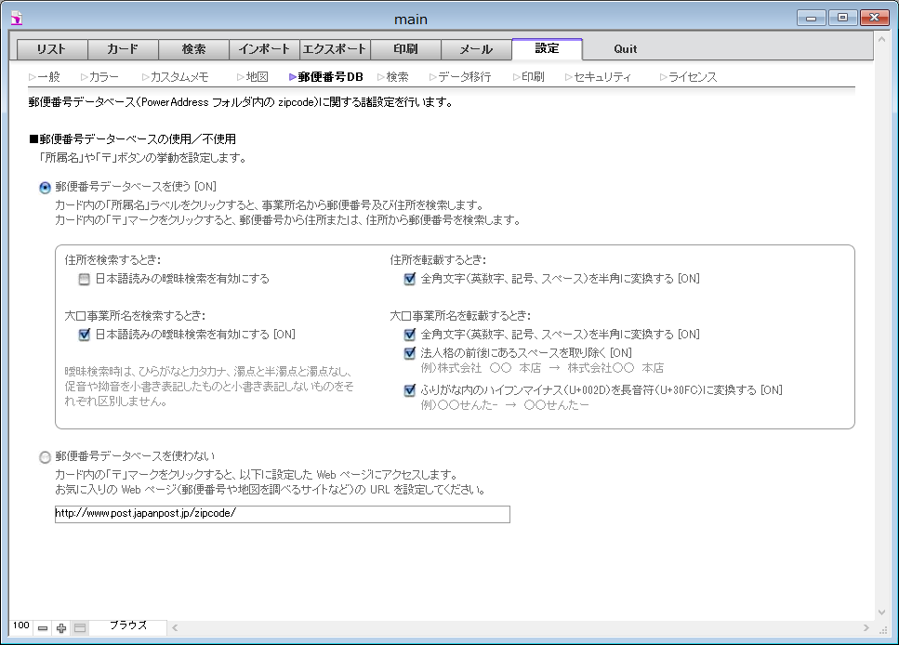Toggle the status toolbar icon beside zoom controls

click(80, 628)
